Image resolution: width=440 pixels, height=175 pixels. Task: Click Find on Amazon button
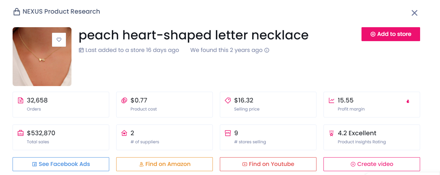tap(164, 164)
